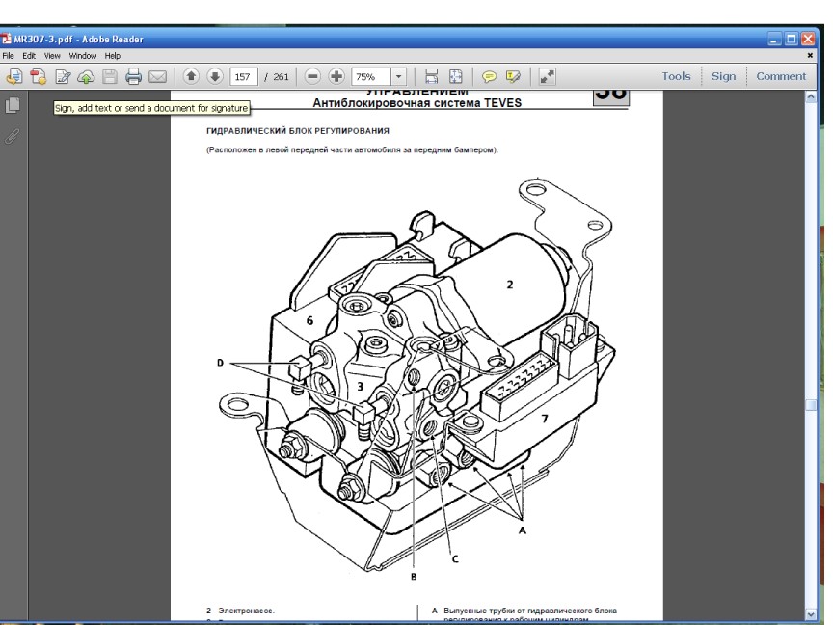Click the Convert file to PDF icon
Image resolution: width=833 pixels, height=625 pixels.
pyautogui.click(x=39, y=77)
